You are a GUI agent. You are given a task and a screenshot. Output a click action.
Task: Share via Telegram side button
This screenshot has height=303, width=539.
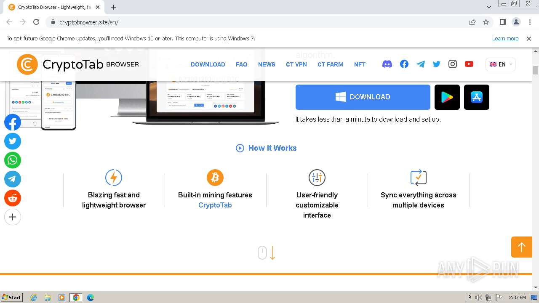pos(13,179)
